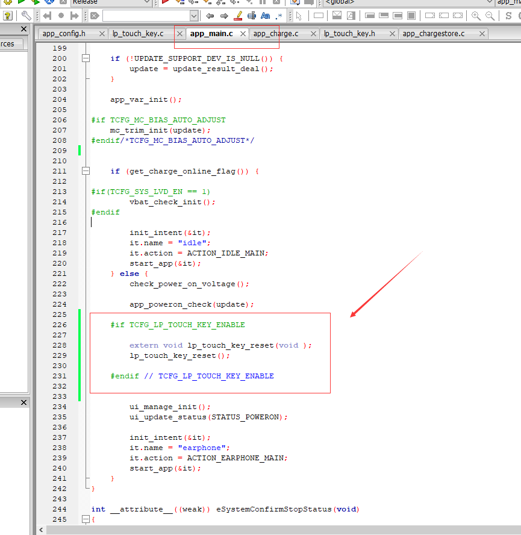
Task: Open the lp_touch_key.h tab
Action: coord(349,34)
